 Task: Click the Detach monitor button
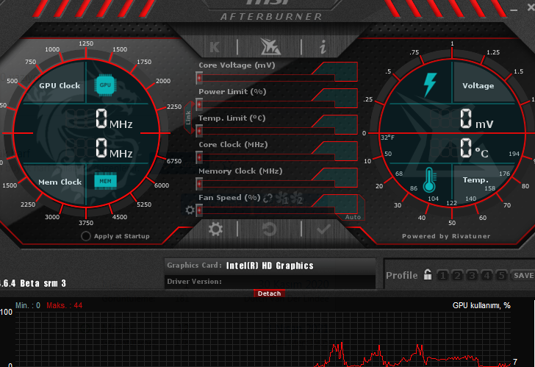269,293
